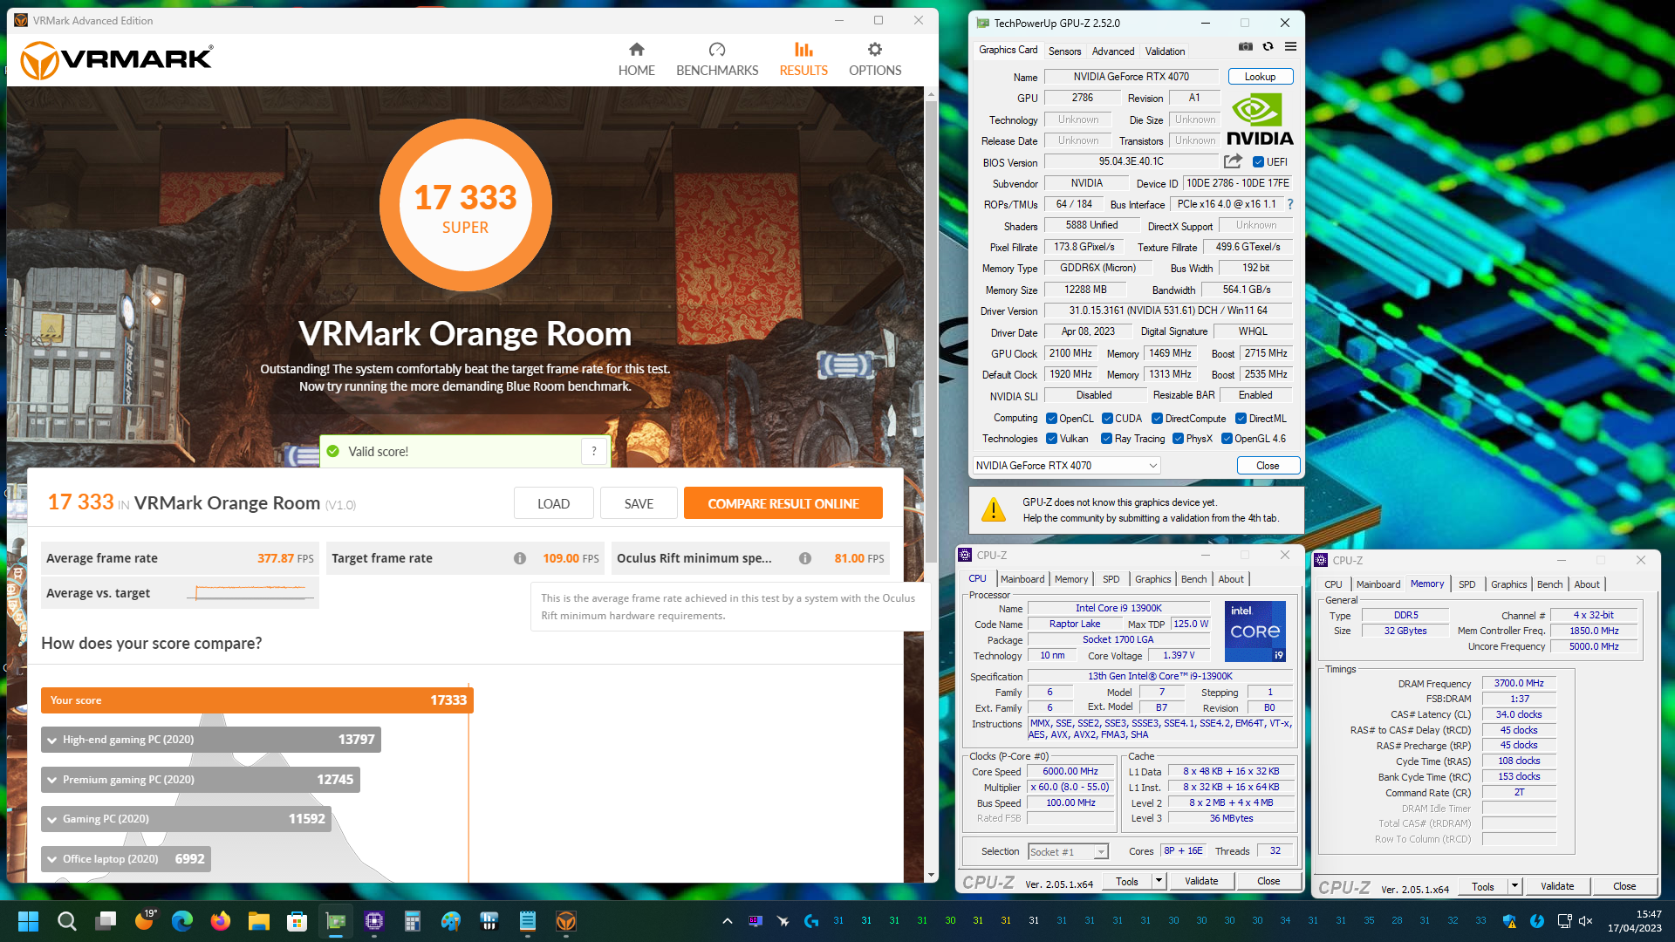Viewport: 1675px width, 942px height.
Task: Open File Explorer from taskbar
Action: tap(259, 921)
